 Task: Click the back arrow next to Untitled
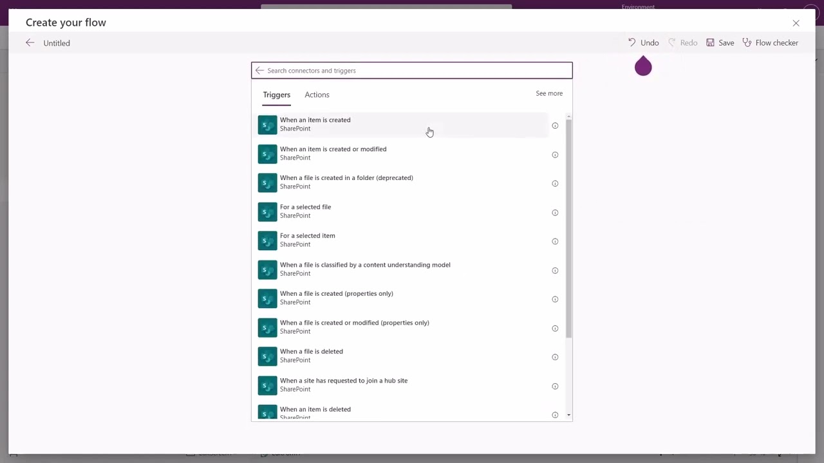(x=30, y=42)
